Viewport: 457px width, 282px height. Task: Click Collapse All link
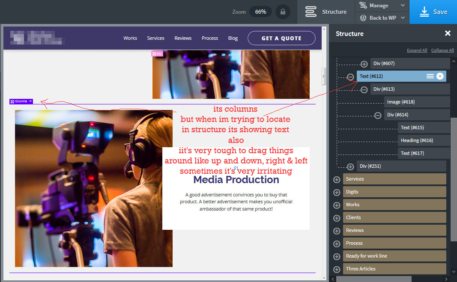point(442,50)
